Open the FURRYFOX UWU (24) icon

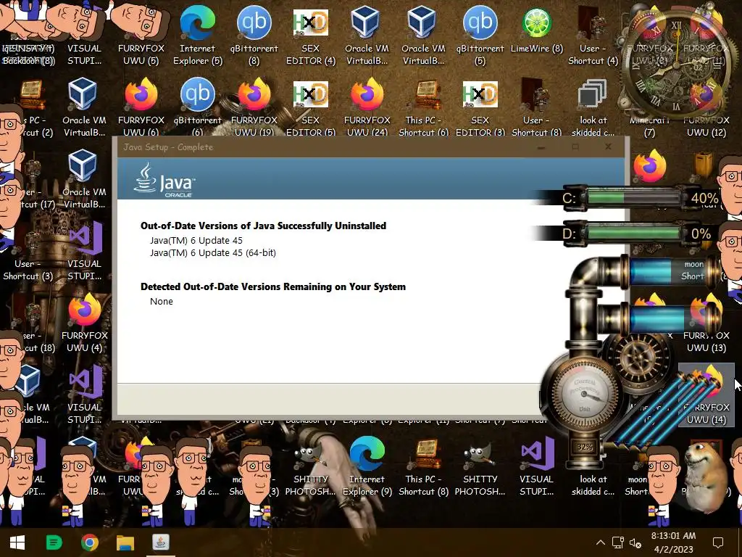[367, 107]
